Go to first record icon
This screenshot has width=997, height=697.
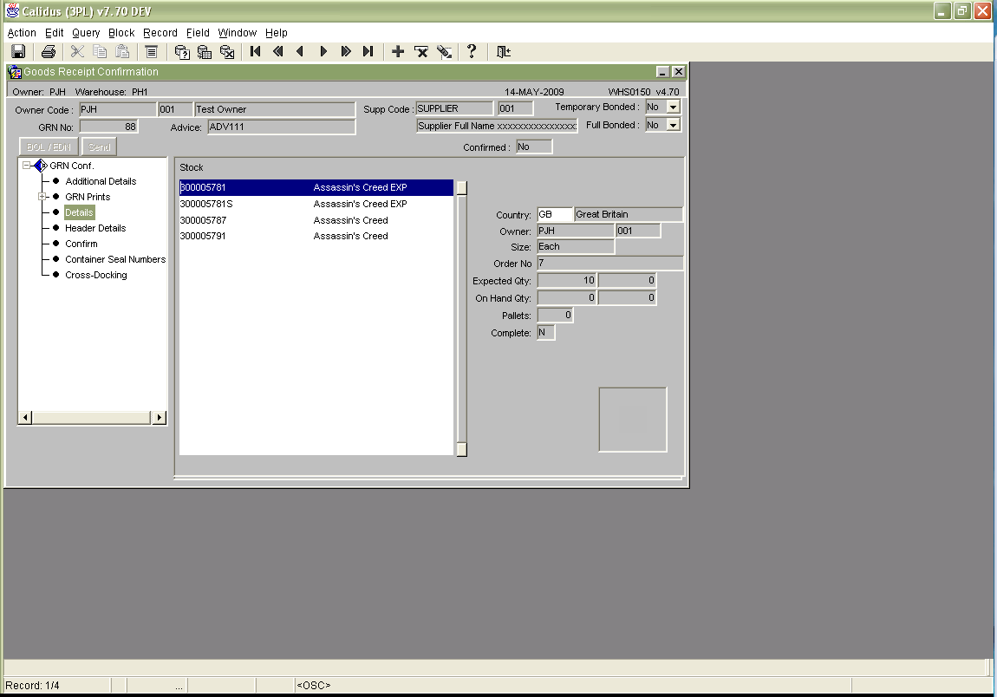tap(255, 51)
